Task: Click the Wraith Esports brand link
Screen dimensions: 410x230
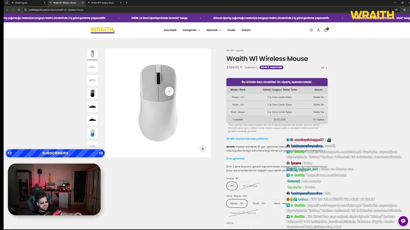Action: tap(235, 50)
